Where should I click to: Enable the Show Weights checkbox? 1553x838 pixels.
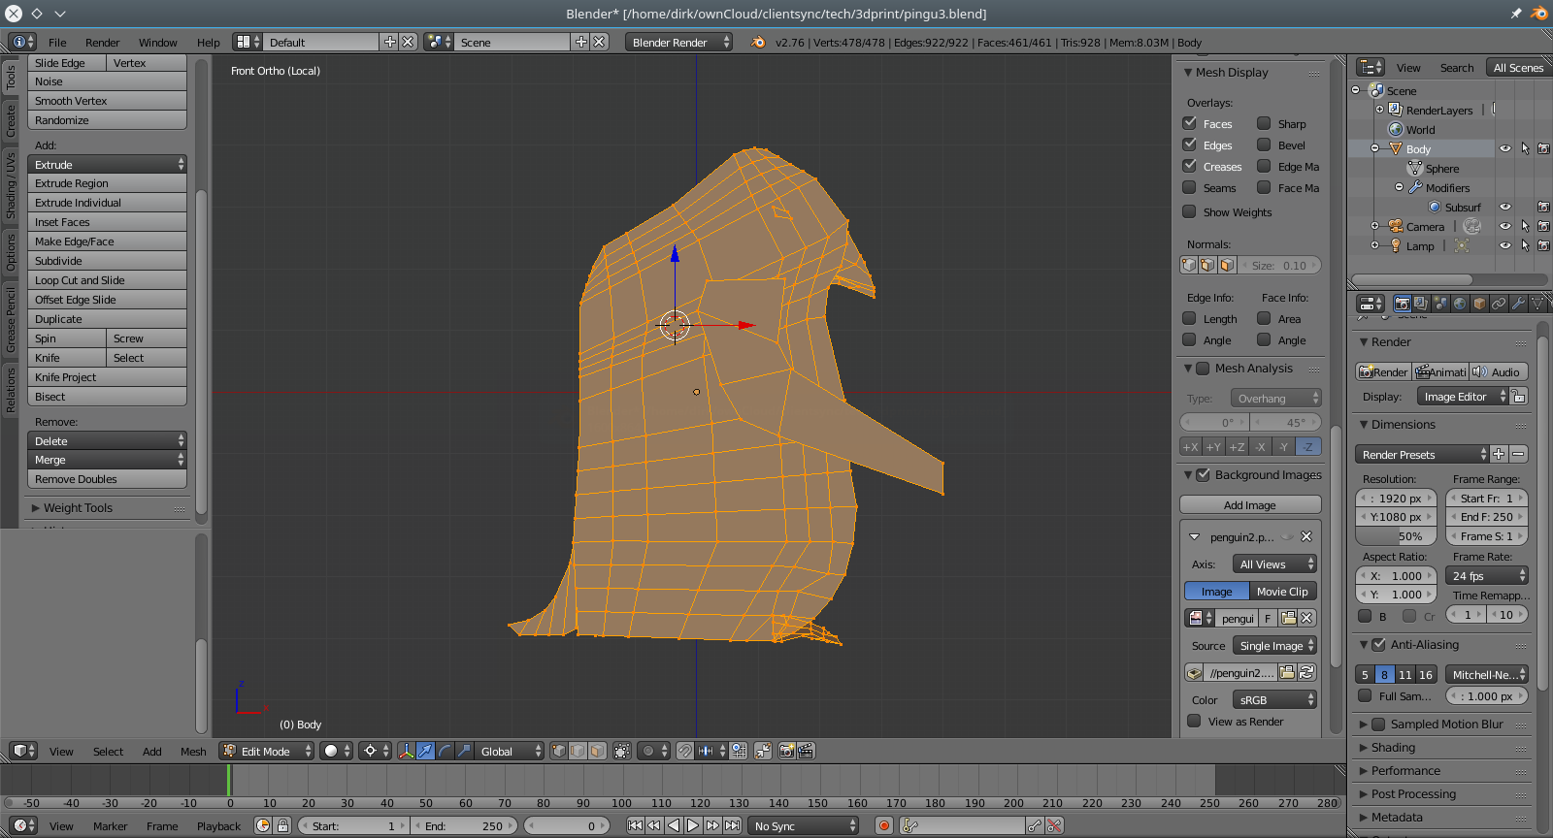[x=1189, y=211]
